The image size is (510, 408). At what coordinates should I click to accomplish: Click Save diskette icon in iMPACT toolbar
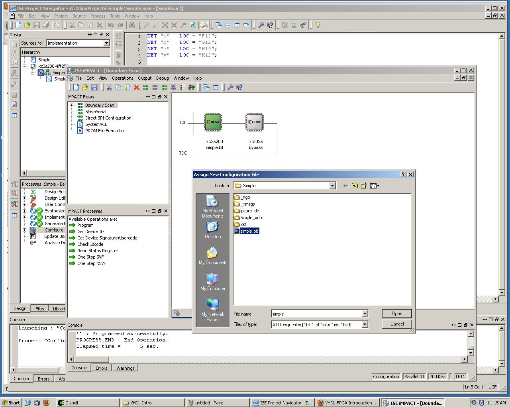click(x=94, y=87)
